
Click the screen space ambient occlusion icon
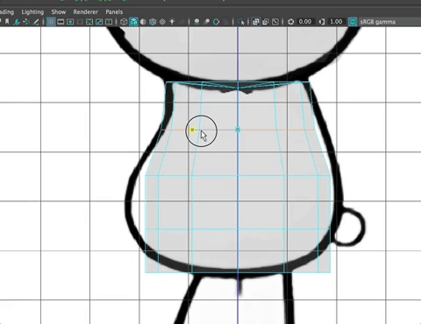pos(196,22)
